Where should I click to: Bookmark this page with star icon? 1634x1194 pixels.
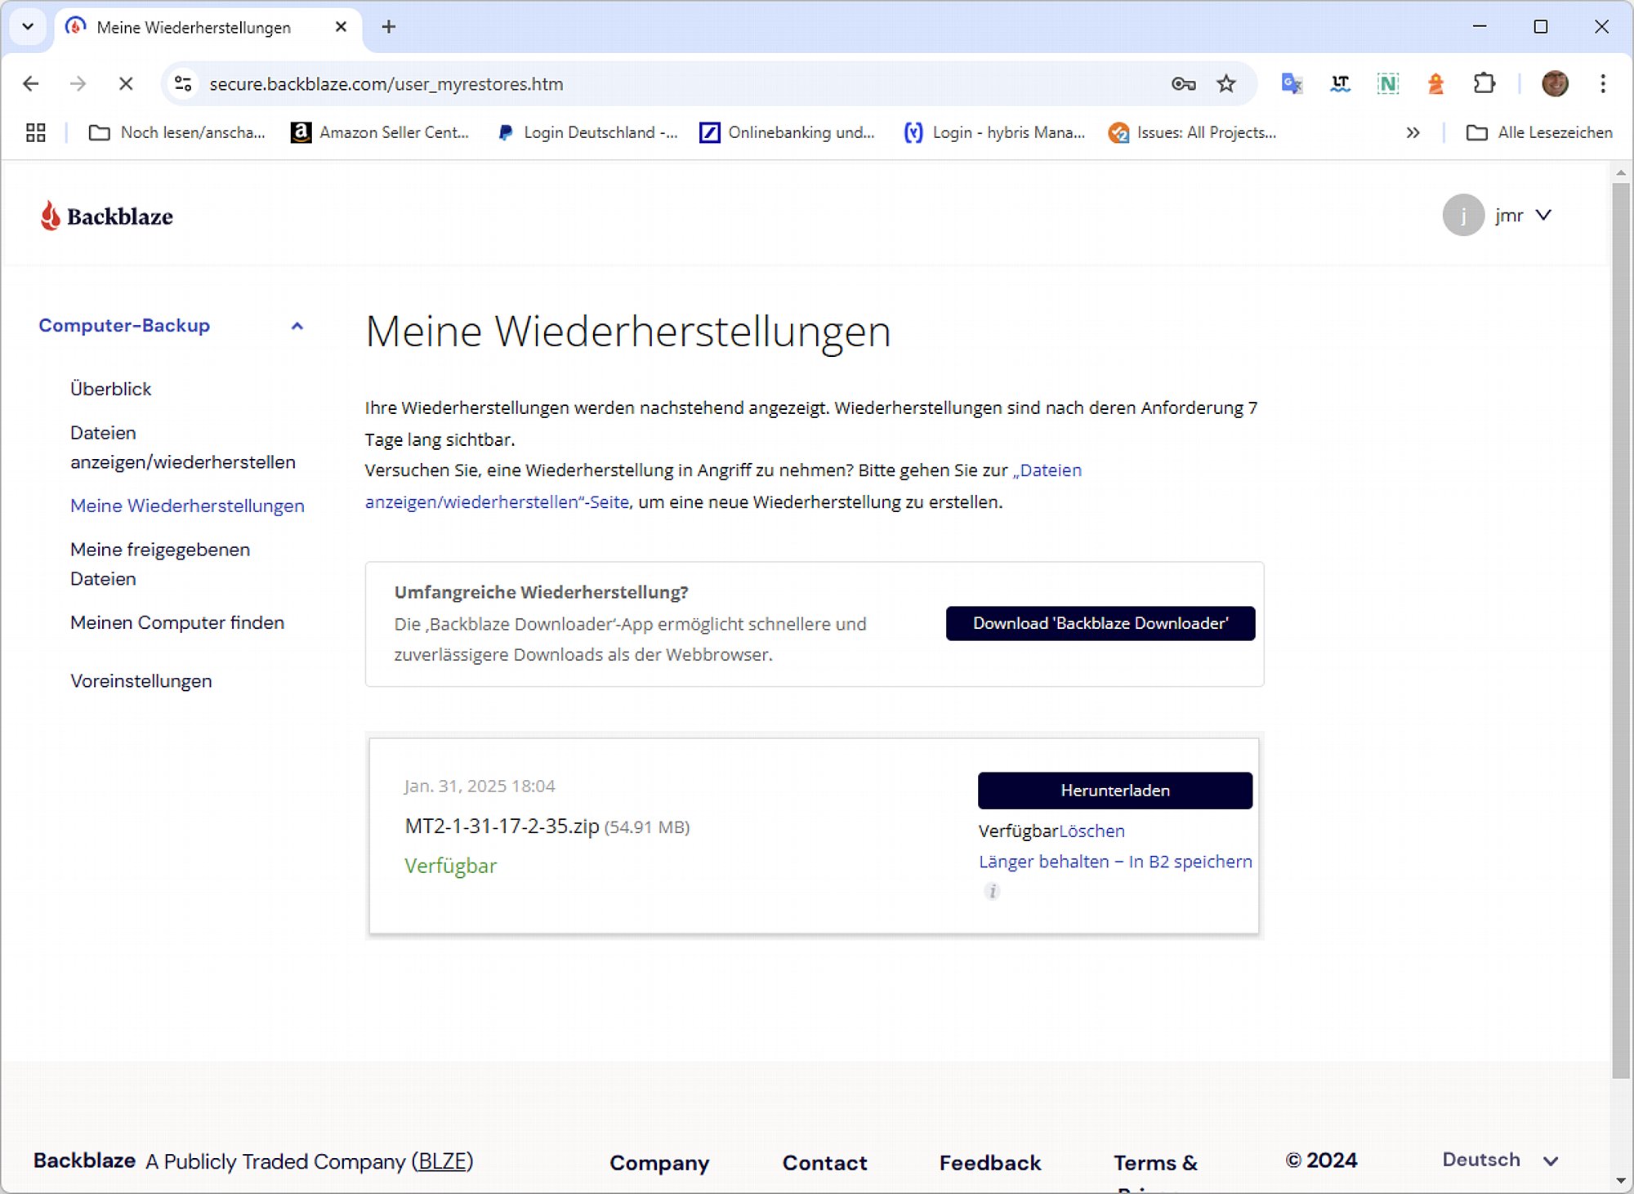click(x=1226, y=83)
